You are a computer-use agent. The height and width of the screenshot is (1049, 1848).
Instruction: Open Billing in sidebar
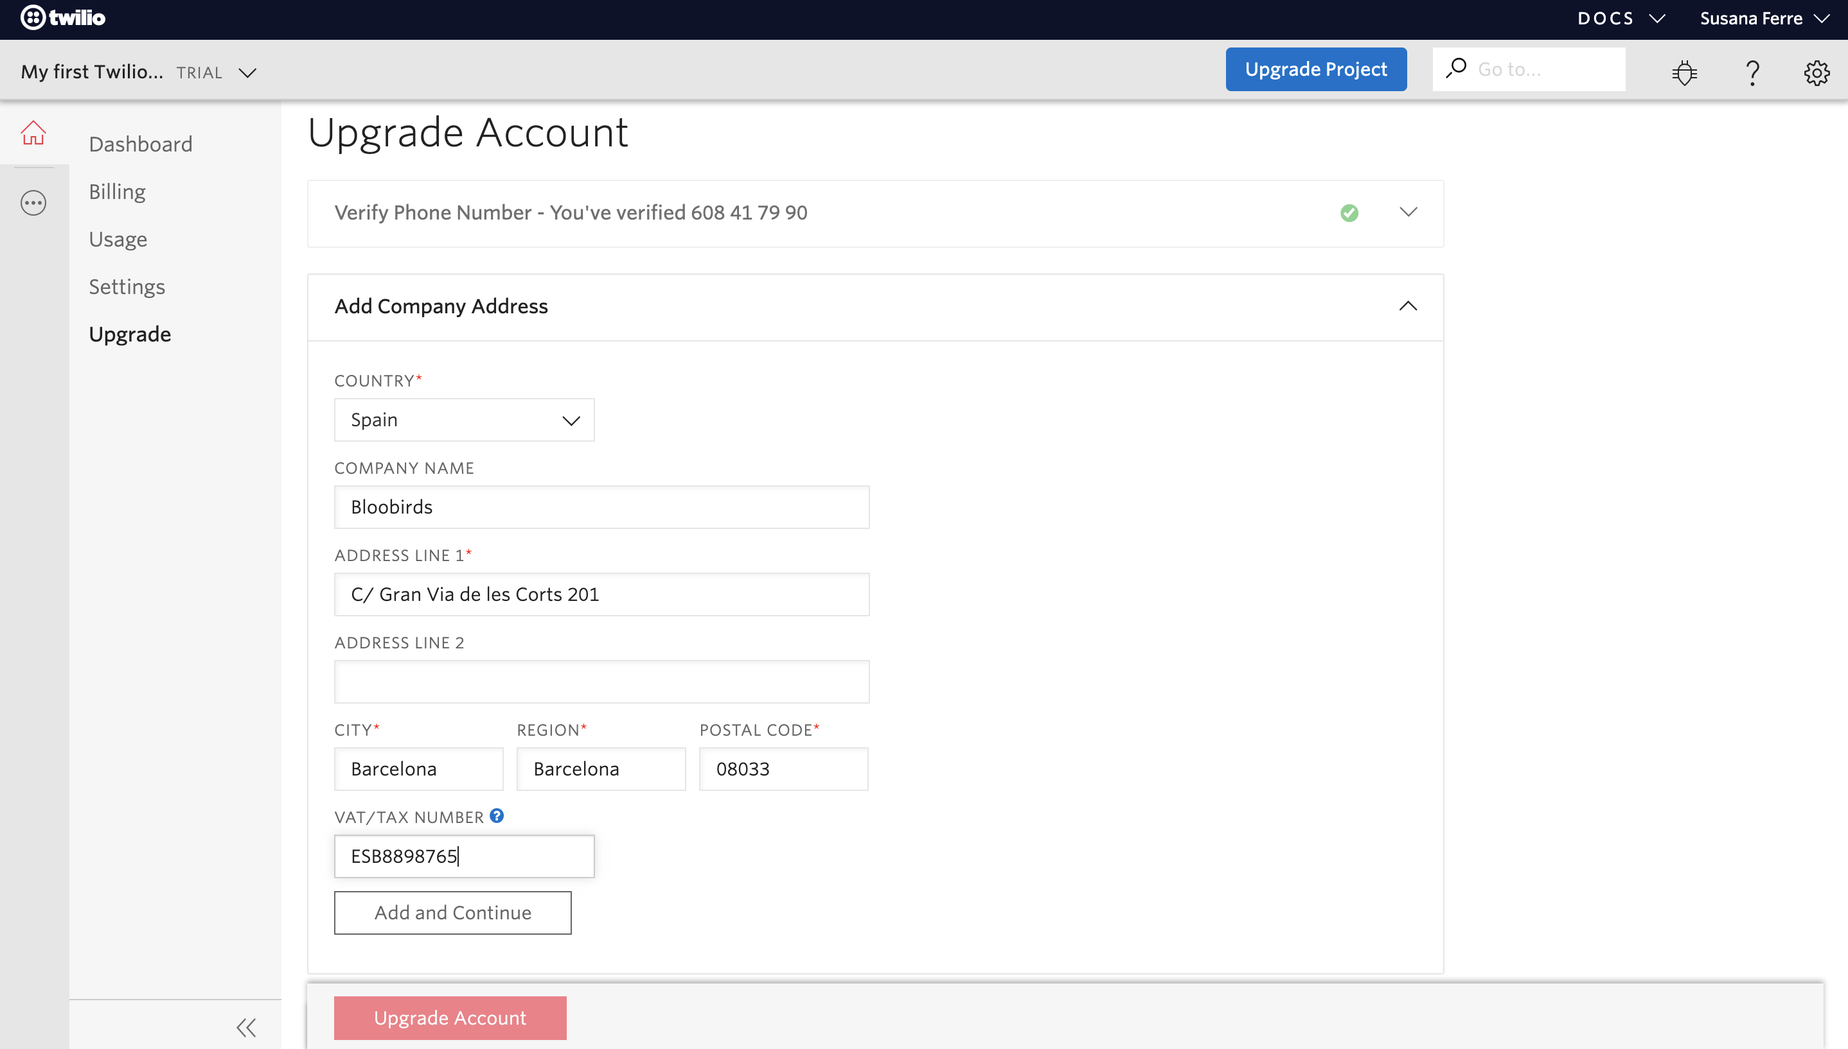[117, 192]
